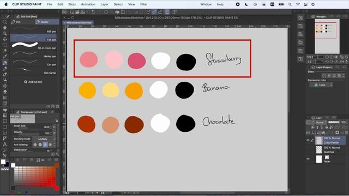Click the new raster layer icon
The height and width of the screenshot is (196, 349).
click(314, 132)
